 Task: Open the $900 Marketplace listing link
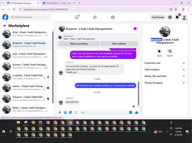(79, 39)
